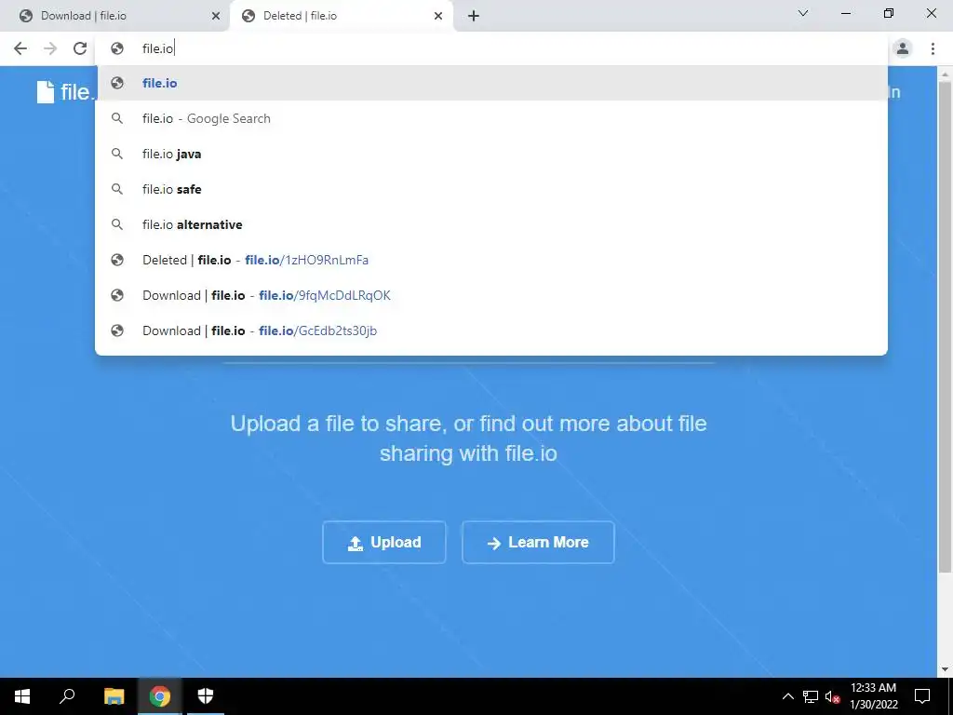Click the muted volume tray icon
Screen dimensions: 953x715
click(833, 696)
